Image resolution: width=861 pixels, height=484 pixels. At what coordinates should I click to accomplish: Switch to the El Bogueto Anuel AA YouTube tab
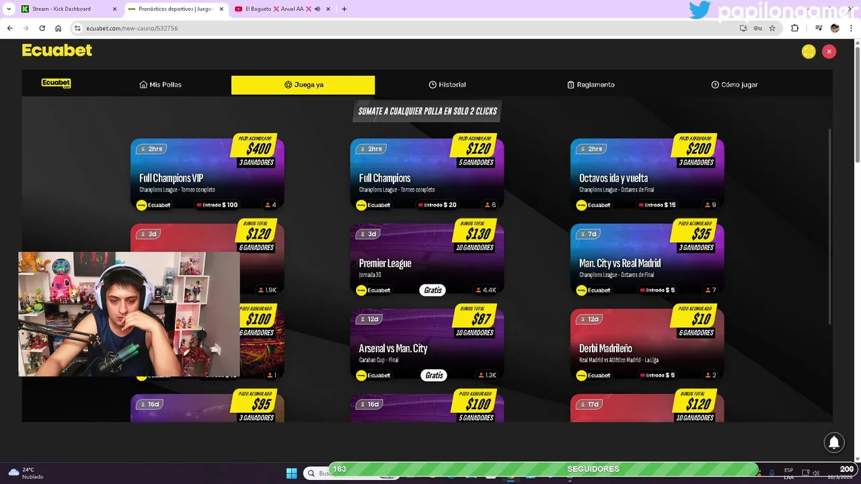point(283,9)
